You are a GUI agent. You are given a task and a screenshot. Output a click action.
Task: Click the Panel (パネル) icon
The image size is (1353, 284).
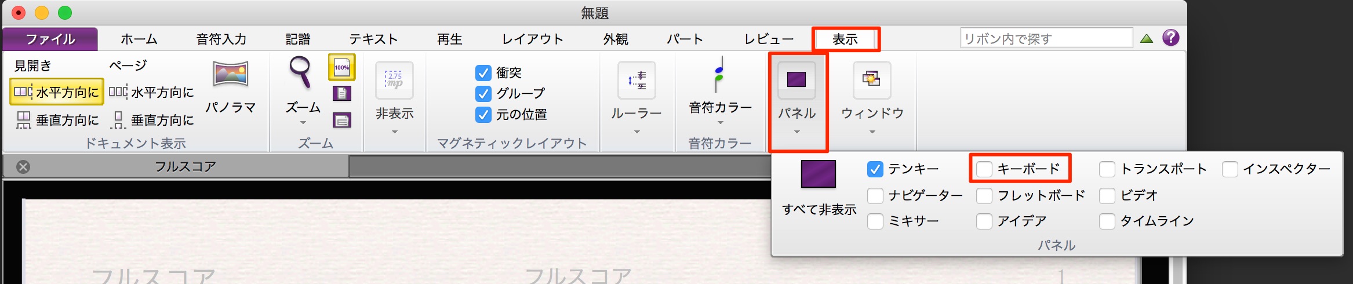point(796,80)
